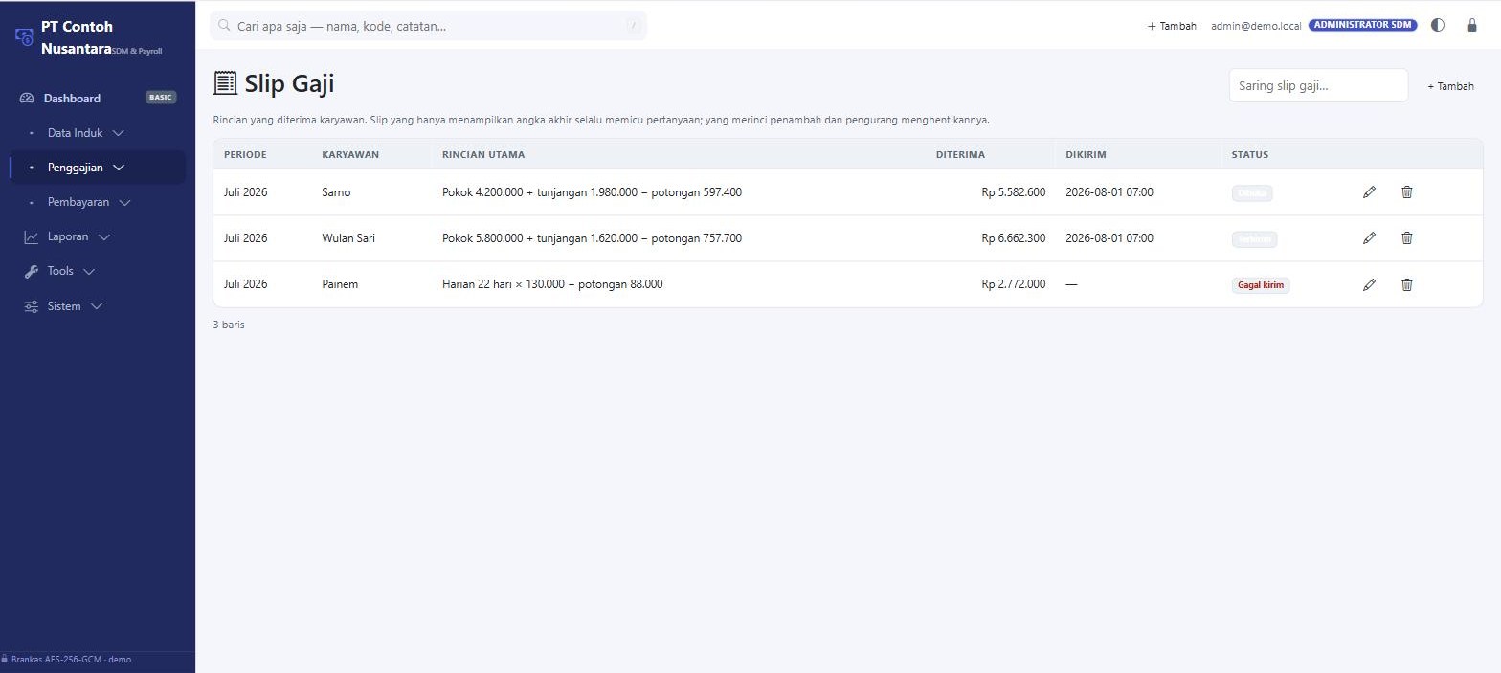The width and height of the screenshot is (1501, 673).
Task: Click the lock icon in top bar
Action: pyautogui.click(x=1472, y=26)
